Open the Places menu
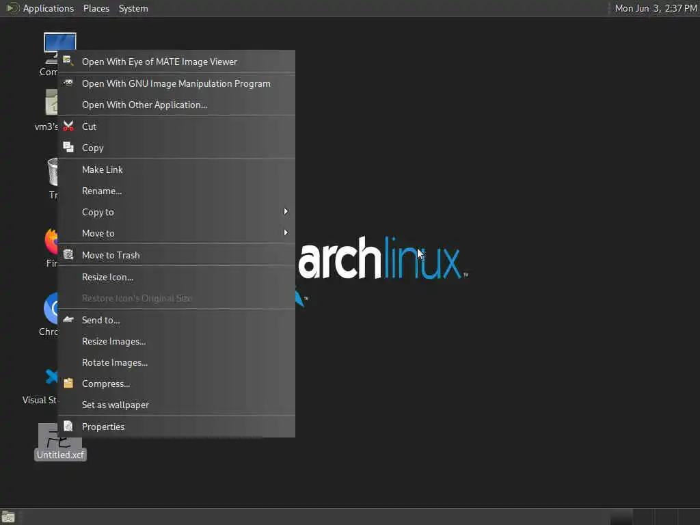 point(96,8)
